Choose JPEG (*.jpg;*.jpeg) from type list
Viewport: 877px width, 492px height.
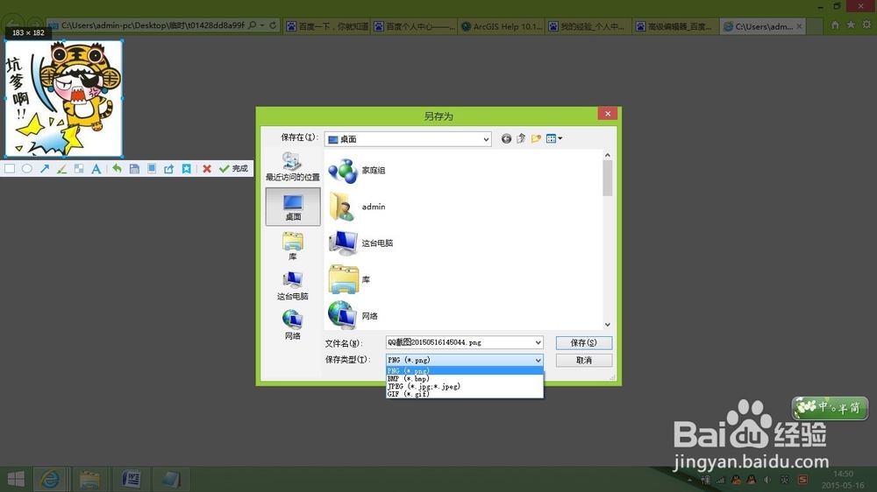464,386
